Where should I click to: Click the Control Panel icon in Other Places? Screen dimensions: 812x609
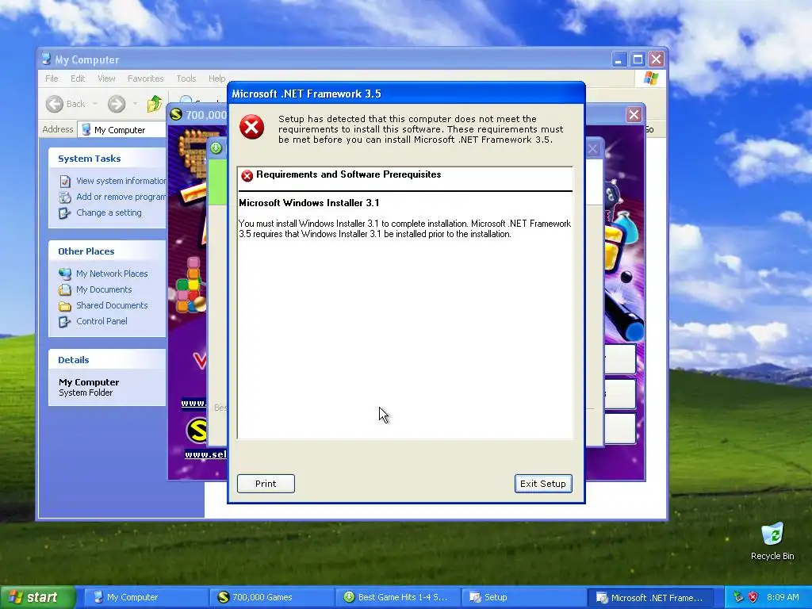coord(65,322)
